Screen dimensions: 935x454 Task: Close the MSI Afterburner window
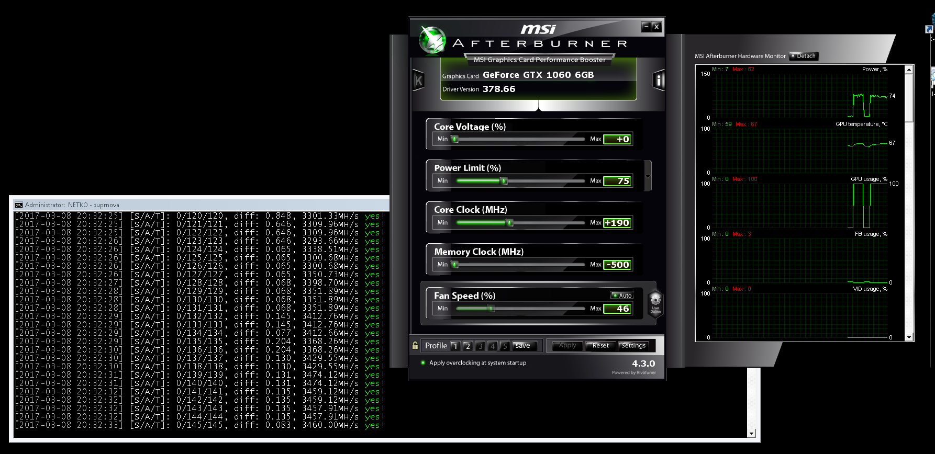pos(656,27)
